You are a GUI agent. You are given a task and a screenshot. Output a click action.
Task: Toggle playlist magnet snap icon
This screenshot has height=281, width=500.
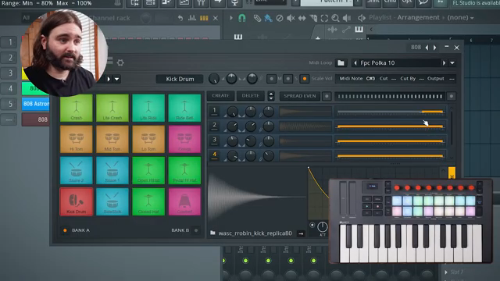click(242, 18)
